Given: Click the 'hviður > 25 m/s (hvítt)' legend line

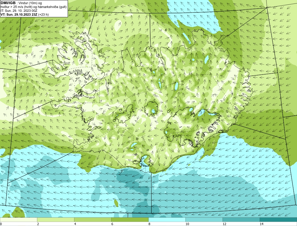Looking at the screenshot, I should pyautogui.click(x=34, y=7).
